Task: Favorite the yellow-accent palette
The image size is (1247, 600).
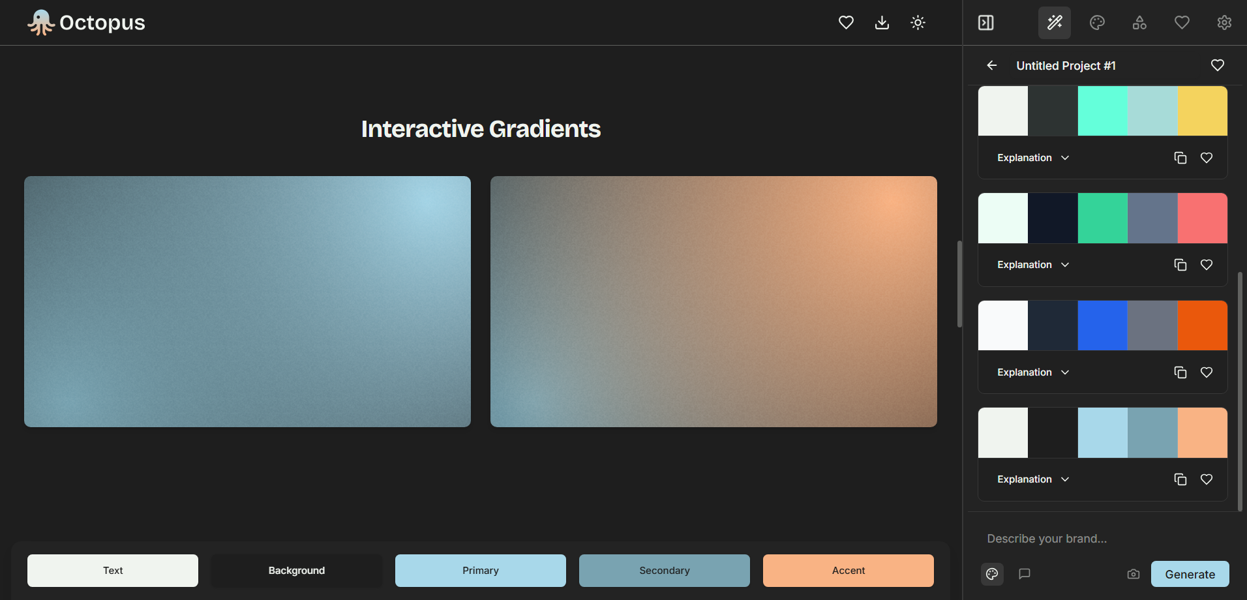Action: tap(1207, 158)
